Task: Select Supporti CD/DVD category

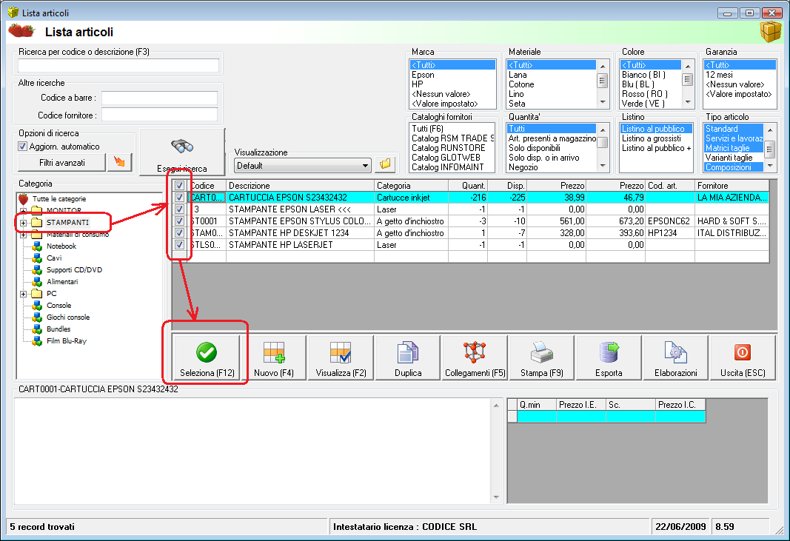Action: 74,269
